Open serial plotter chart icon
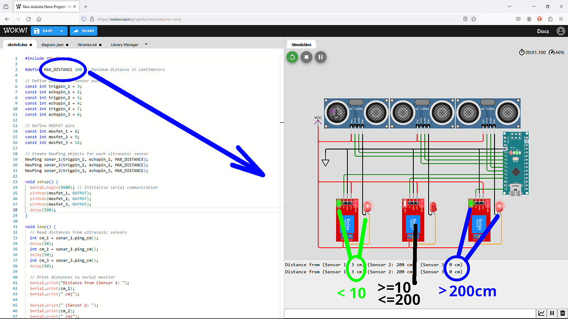The width and height of the screenshot is (568, 319). (542, 312)
